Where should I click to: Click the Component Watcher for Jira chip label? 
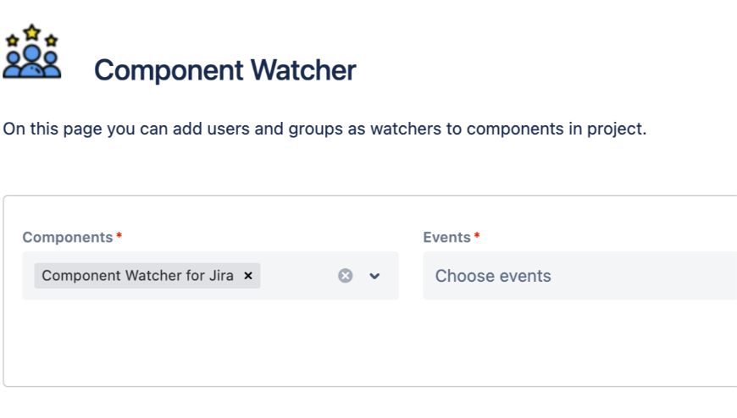tap(137, 276)
